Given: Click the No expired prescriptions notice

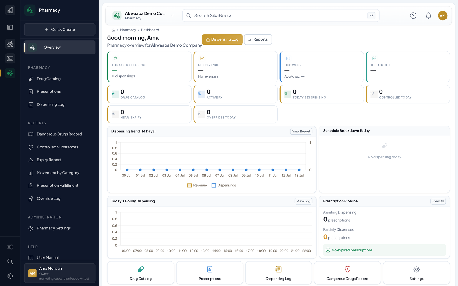Looking at the screenshot, I should click(384, 250).
